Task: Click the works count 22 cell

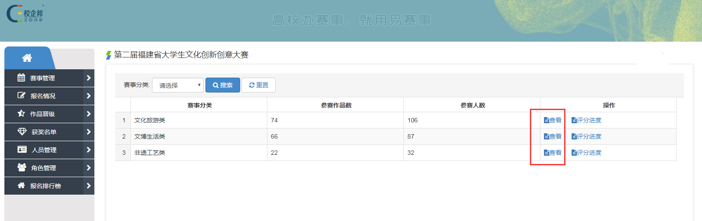Action: (x=335, y=153)
